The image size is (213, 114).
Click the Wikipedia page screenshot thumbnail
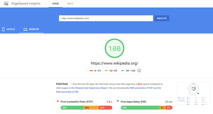[193, 93]
